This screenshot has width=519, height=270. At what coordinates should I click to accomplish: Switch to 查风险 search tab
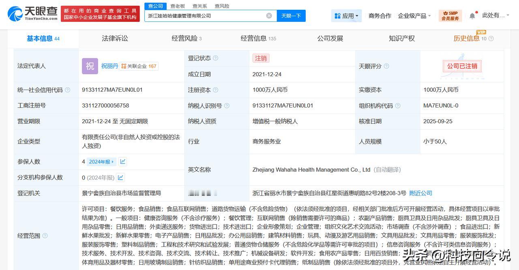click(x=222, y=6)
